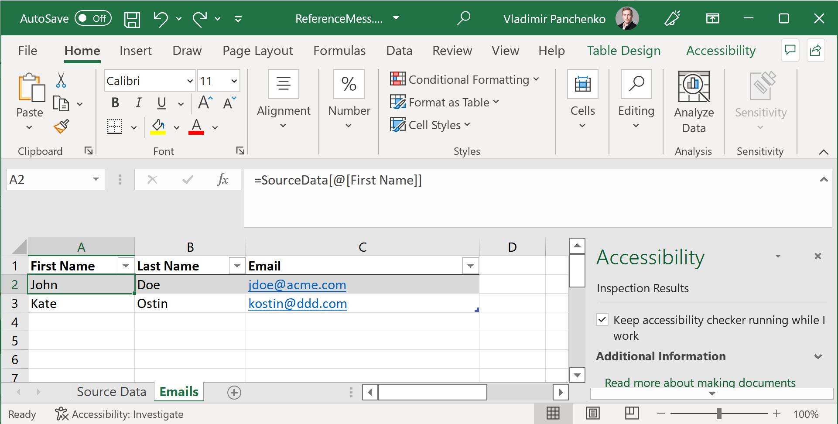This screenshot has width=838, height=424.
Task: Toggle italic formatting
Action: (138, 103)
